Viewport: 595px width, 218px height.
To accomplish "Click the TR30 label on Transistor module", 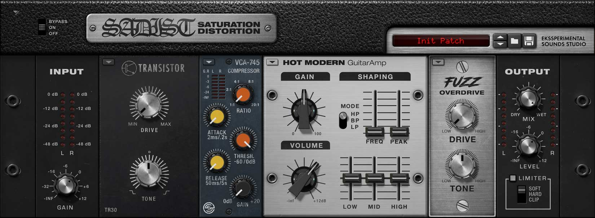I will (111, 210).
